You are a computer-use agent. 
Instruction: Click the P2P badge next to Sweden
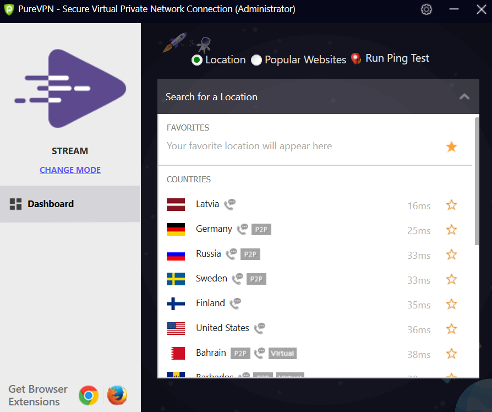[256, 279]
